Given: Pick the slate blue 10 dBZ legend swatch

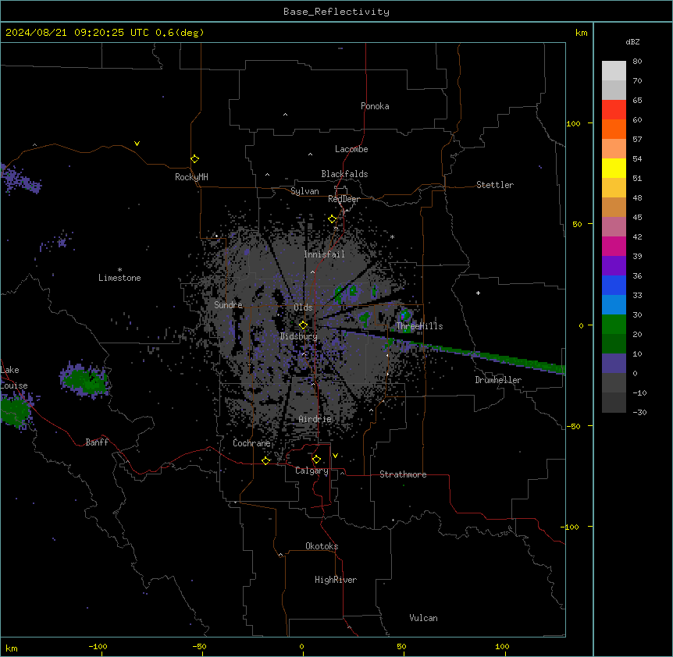Looking at the screenshot, I should [x=614, y=364].
